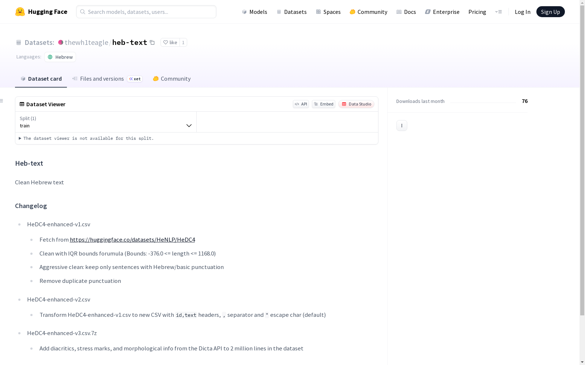Select the Hebrew language tag
Image resolution: width=585 pixels, height=365 pixels.
pos(60,57)
